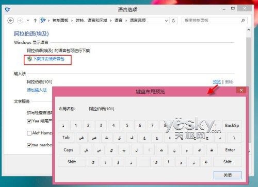Click the BackSp key in preview

(x=232, y=125)
